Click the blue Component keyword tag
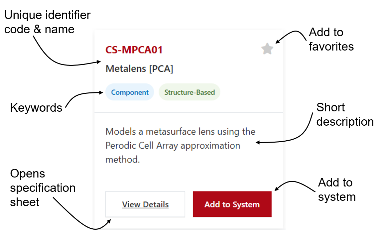This screenshot has width=381, height=246. point(130,92)
